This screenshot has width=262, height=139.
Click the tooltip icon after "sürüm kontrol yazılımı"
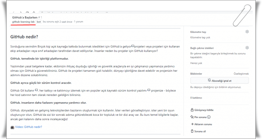tap(149, 90)
